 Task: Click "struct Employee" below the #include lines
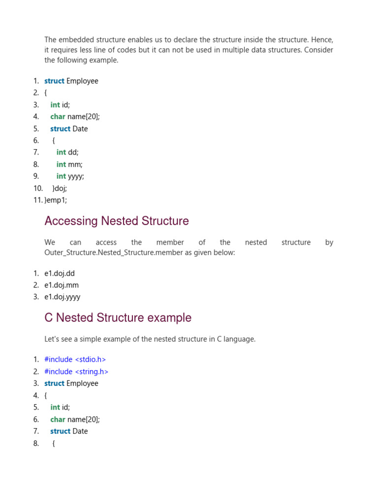tap(71, 383)
